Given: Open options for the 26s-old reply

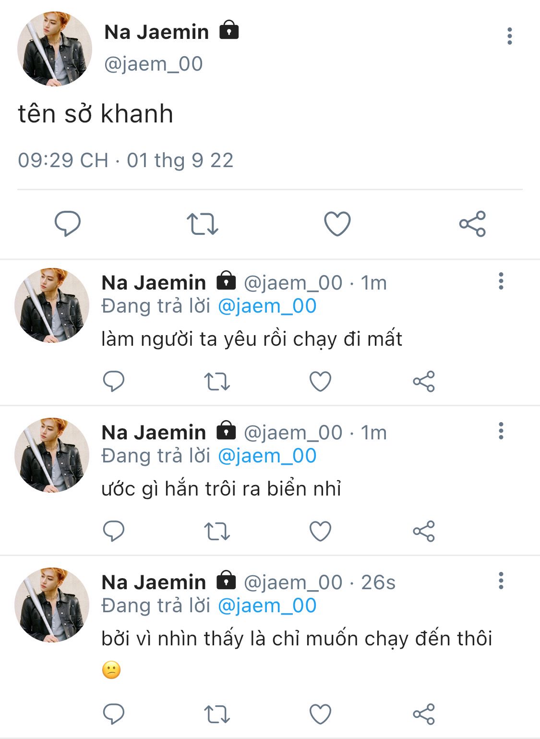Looking at the screenshot, I should [501, 581].
